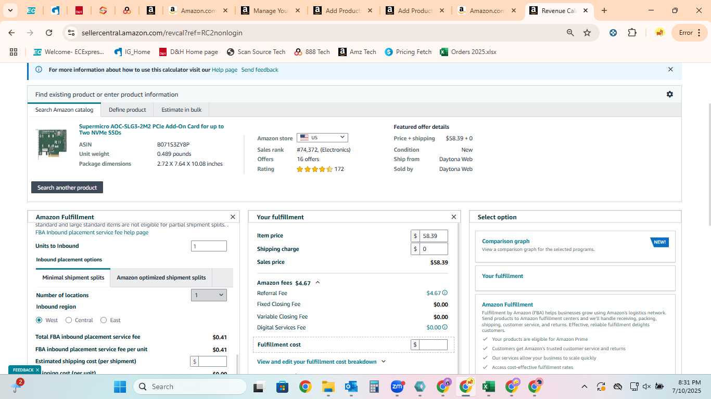The width and height of the screenshot is (711, 399).
Task: View site information icon in address bar
Action: click(x=71, y=33)
